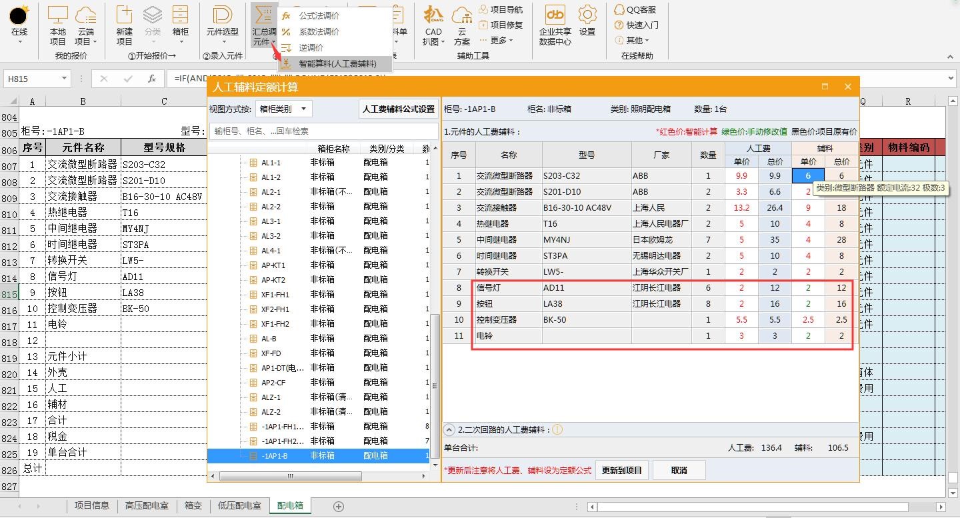
Task: Open 快速入门 quick start guide
Action: click(637, 25)
